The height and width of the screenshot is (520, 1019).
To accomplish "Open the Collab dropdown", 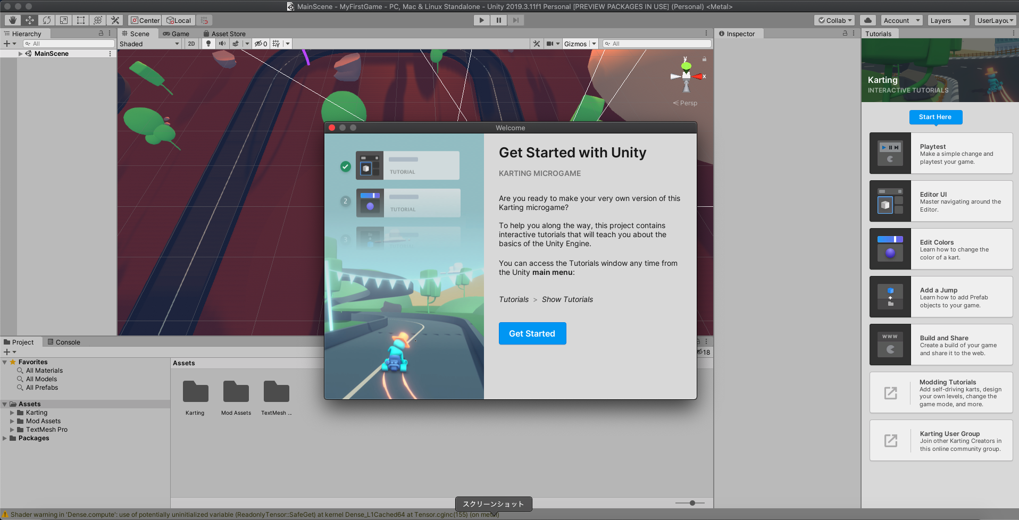I will click(x=834, y=20).
